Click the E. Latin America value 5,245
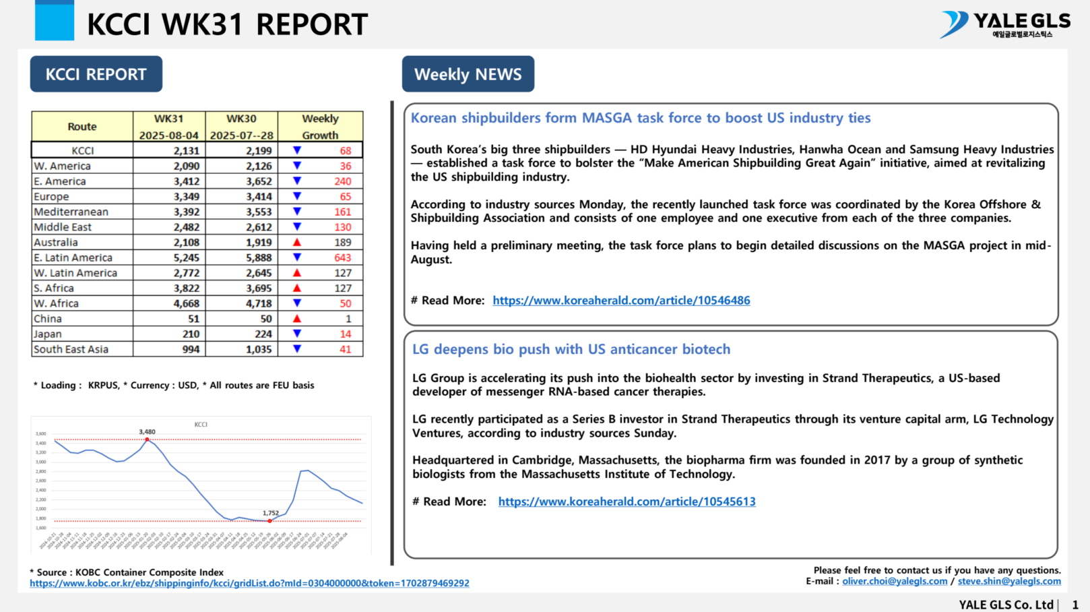The height and width of the screenshot is (612, 1090). (x=187, y=257)
